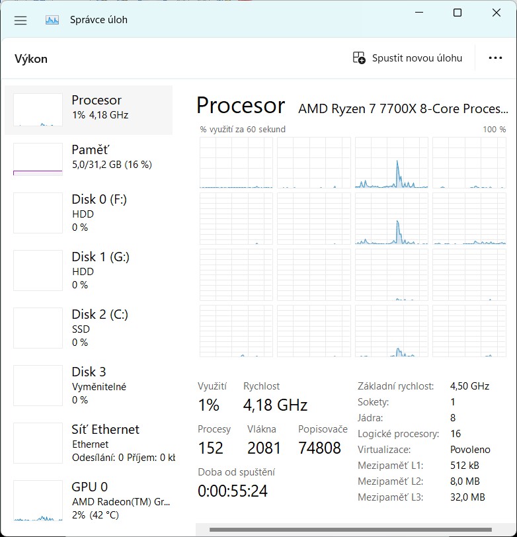Click the horizontal scrollbar at the bottom
Viewport: 517px width, 537px height.
pyautogui.click(x=357, y=530)
